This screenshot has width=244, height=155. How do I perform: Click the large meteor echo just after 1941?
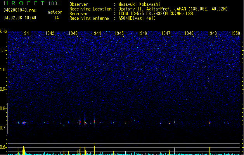(24, 123)
